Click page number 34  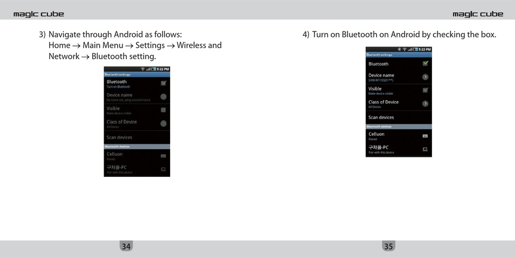[126, 247]
